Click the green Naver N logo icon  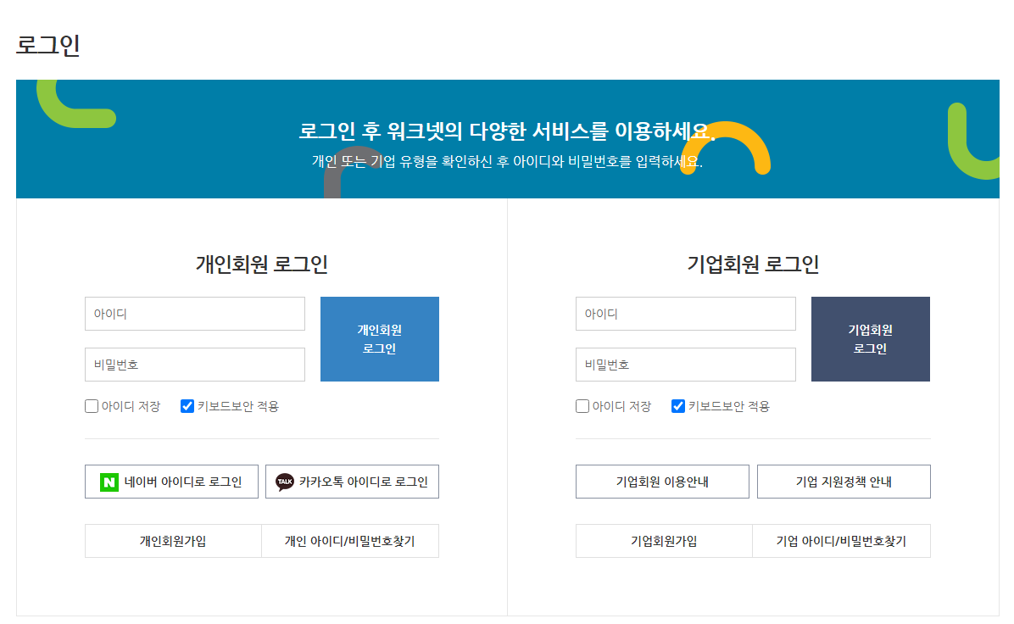pos(109,482)
